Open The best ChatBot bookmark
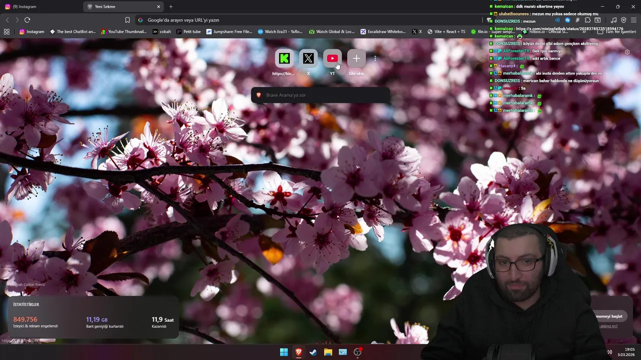The width and height of the screenshot is (641, 360). click(x=73, y=31)
